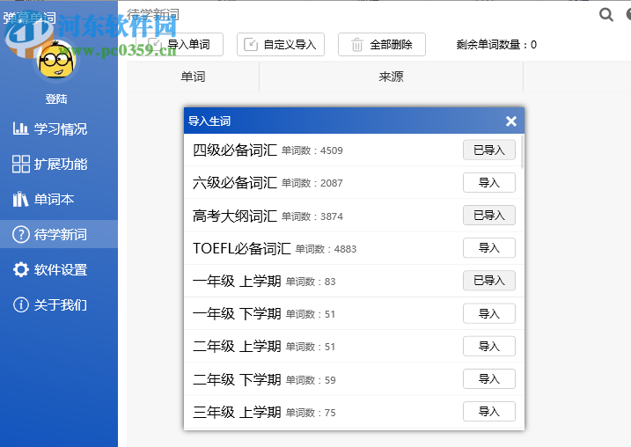631x447 pixels.
Task: Open the search magnifier icon
Action: pos(606,15)
